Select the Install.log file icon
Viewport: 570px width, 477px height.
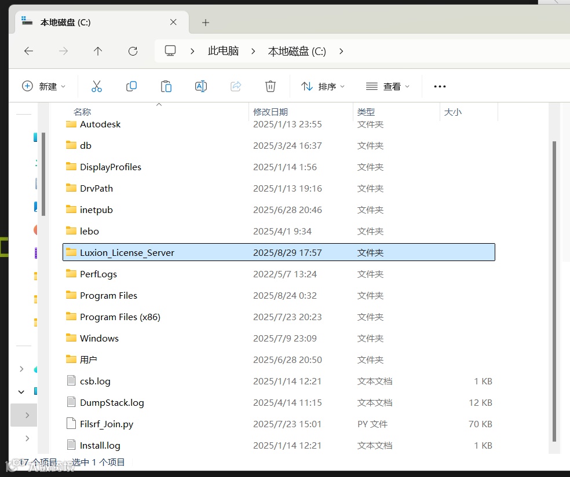pyautogui.click(x=71, y=445)
